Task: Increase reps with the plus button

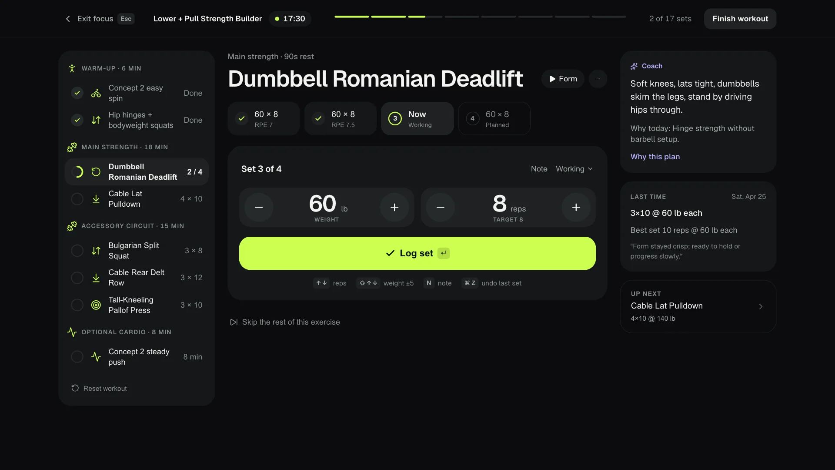Action: [576, 208]
